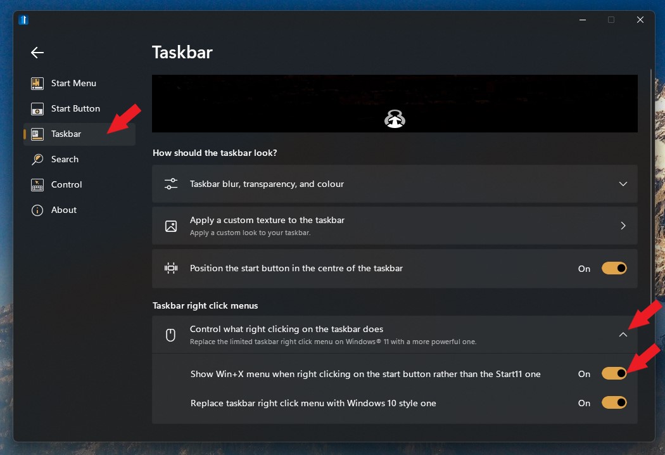Toggle off centre start button position

(x=614, y=268)
